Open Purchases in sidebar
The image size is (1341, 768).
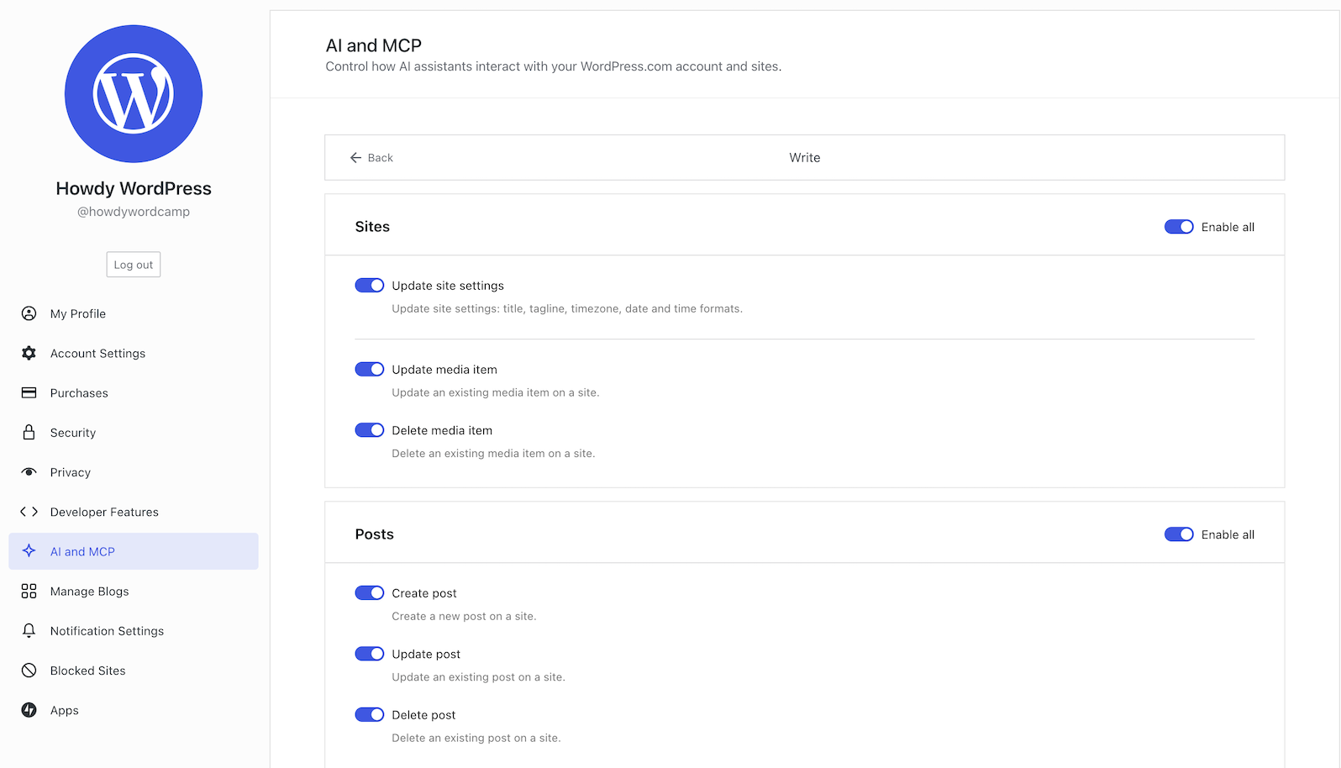(134, 392)
